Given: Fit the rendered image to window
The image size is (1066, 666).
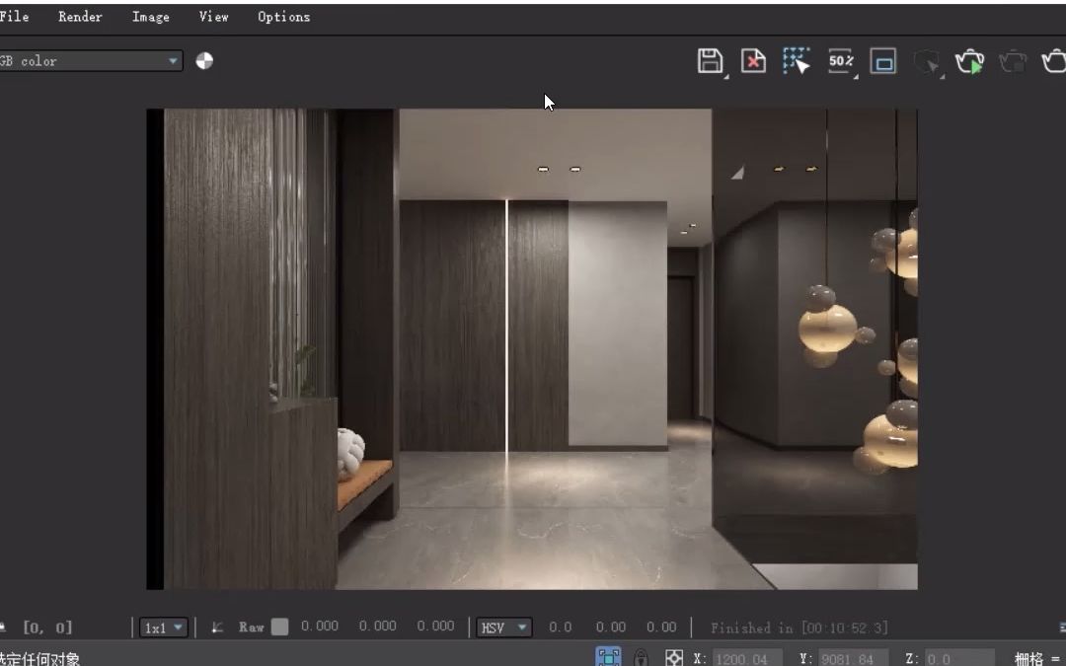Looking at the screenshot, I should coord(882,61).
